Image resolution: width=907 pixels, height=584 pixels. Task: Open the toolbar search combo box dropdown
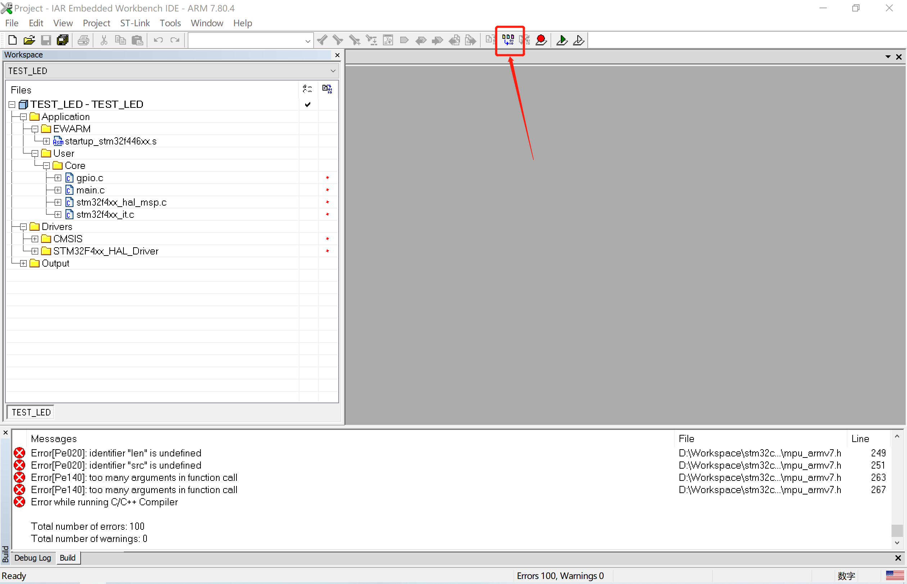[308, 41]
